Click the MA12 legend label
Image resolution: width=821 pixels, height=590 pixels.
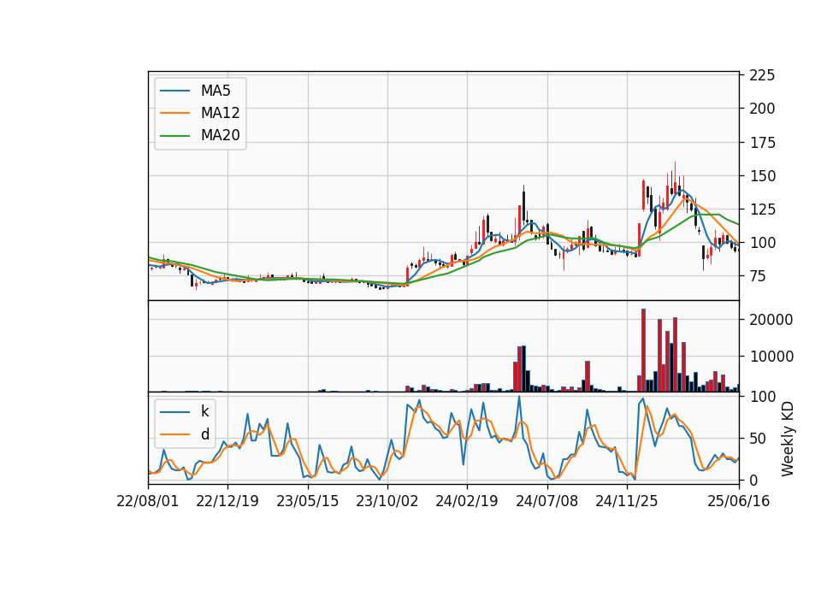coord(220,113)
